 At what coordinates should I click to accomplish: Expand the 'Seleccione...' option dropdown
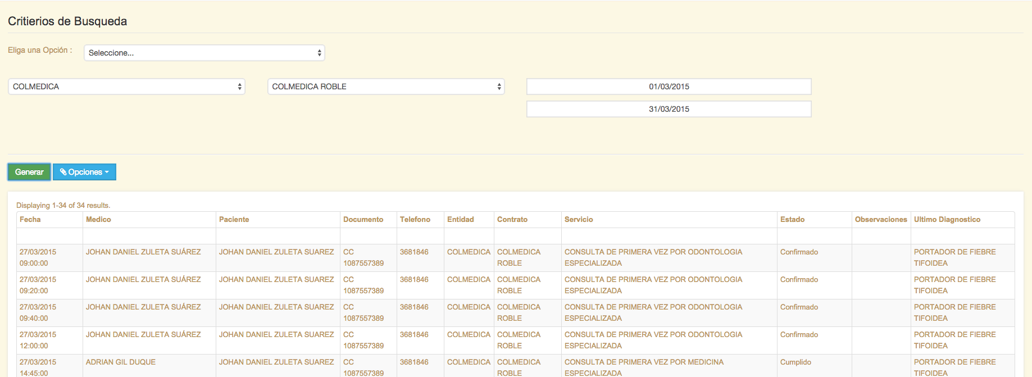coord(204,53)
